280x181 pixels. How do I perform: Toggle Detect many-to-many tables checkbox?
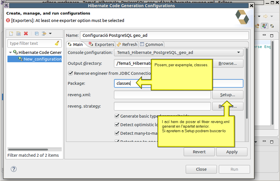coord(117,133)
